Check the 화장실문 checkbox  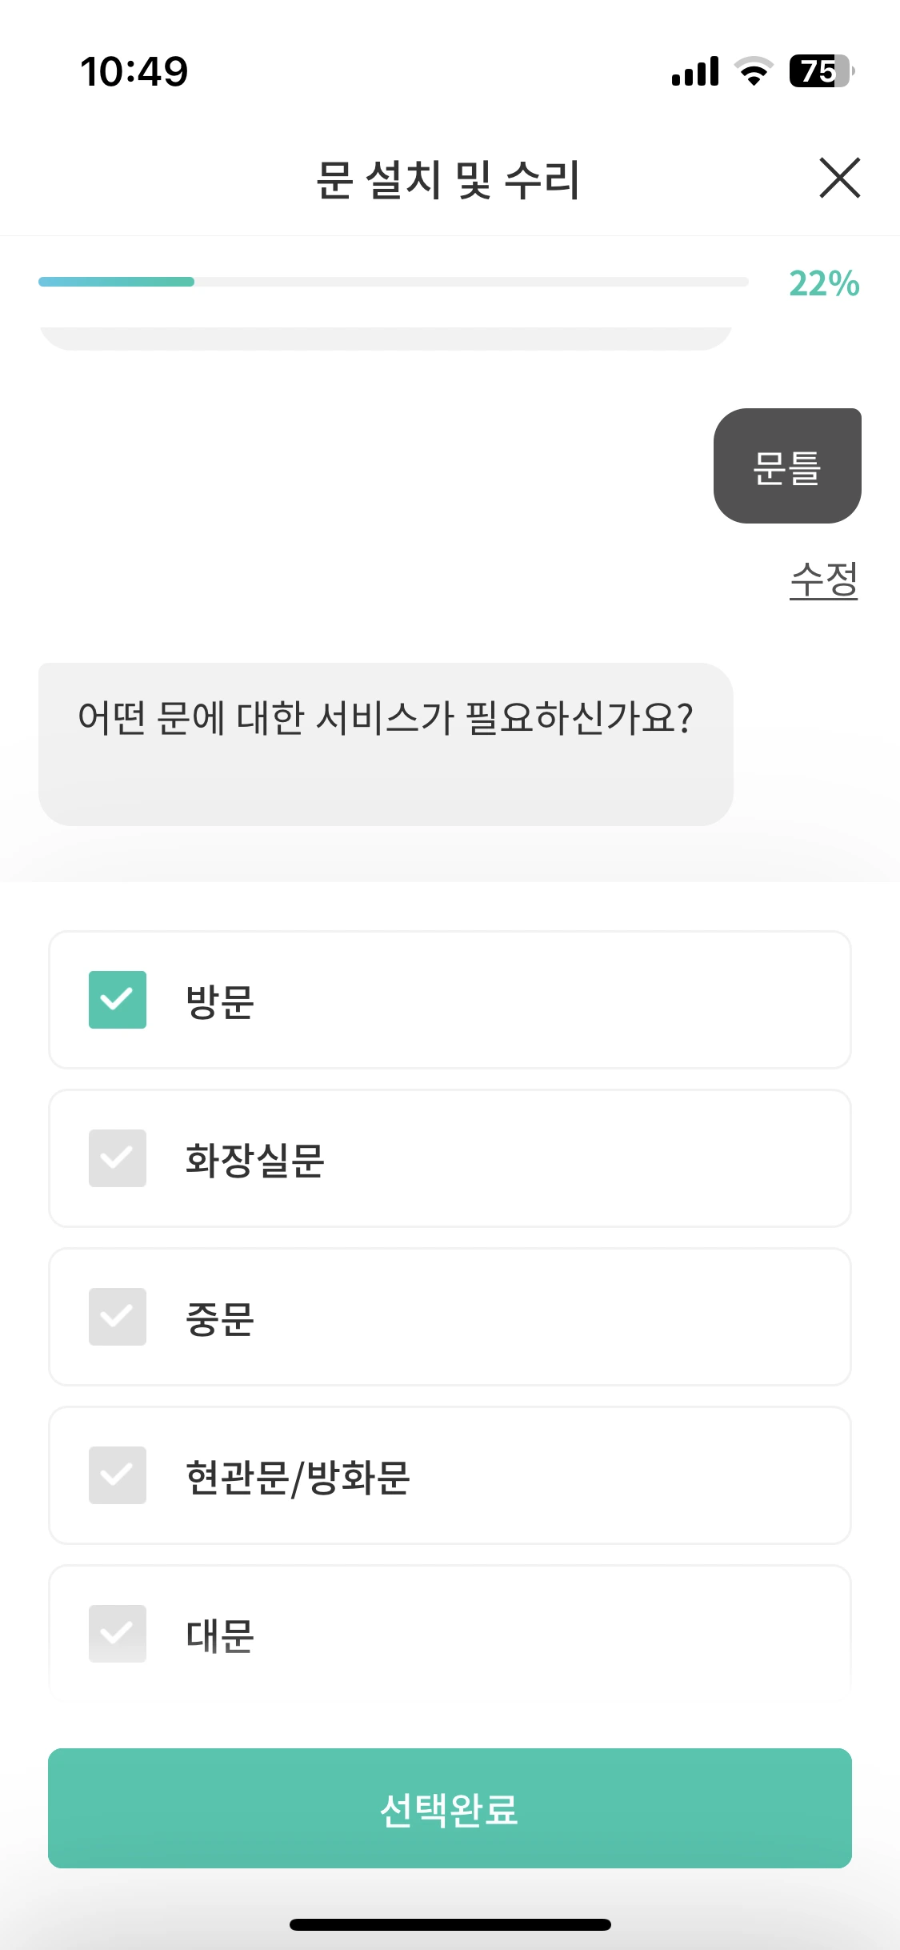click(x=118, y=1158)
